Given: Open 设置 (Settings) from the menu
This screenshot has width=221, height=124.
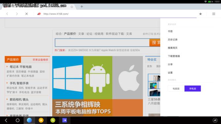Looking at the screenshot, I should (x=170, y=73).
